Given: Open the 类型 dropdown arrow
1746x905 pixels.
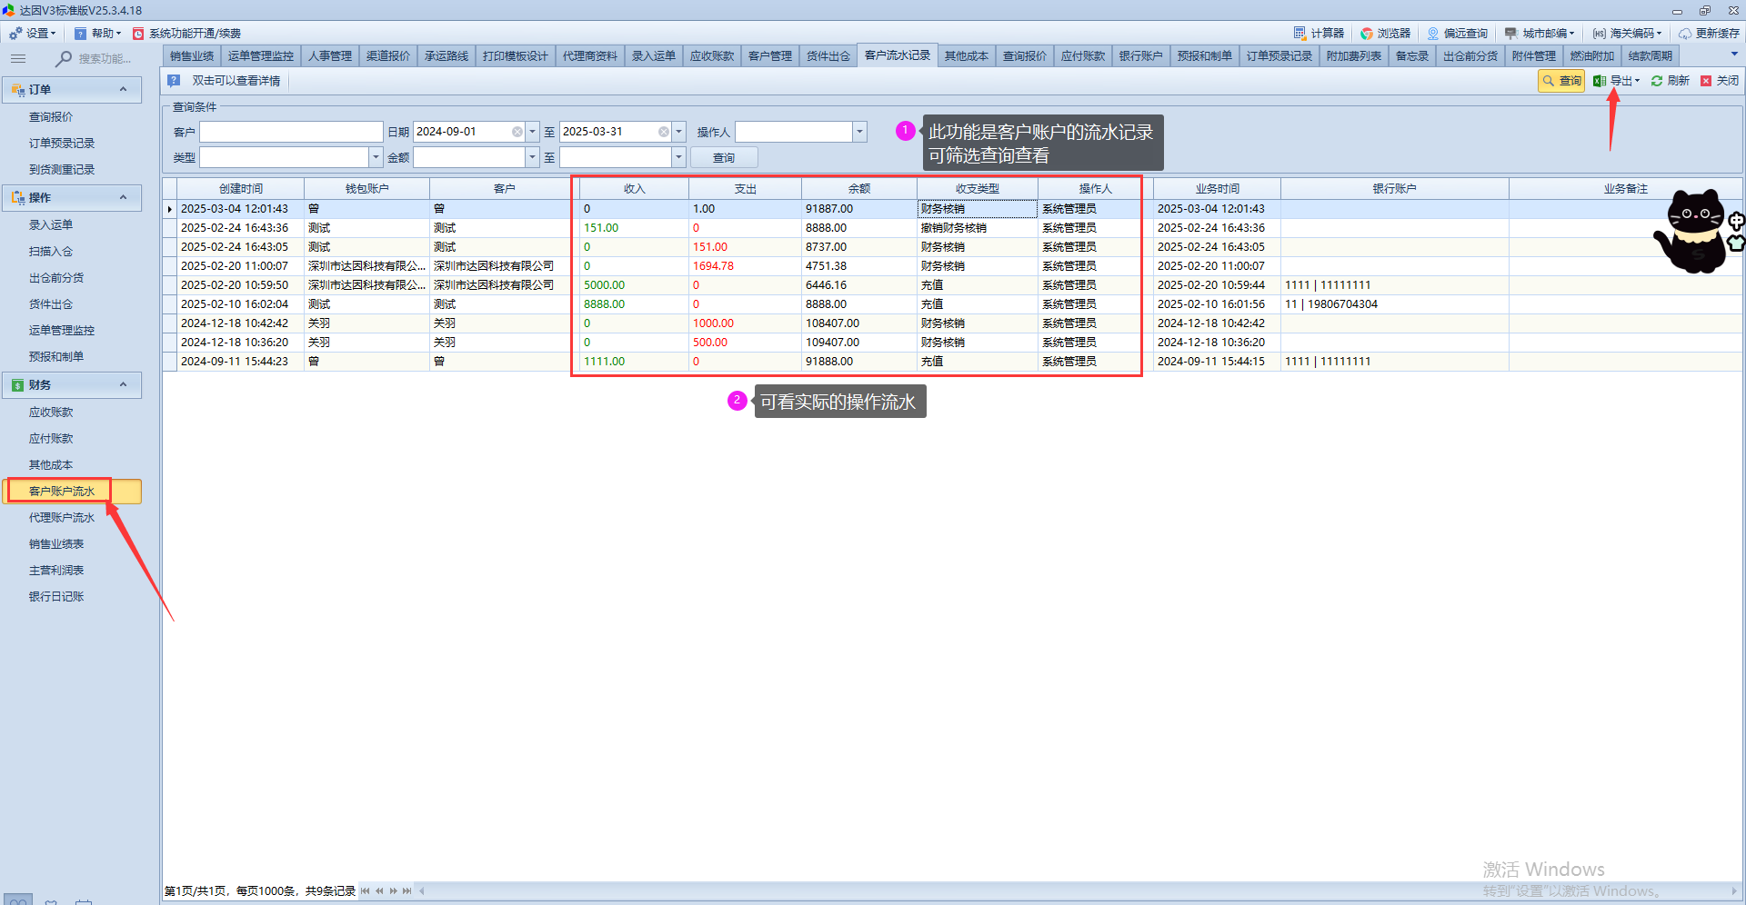Looking at the screenshot, I should 375,157.
